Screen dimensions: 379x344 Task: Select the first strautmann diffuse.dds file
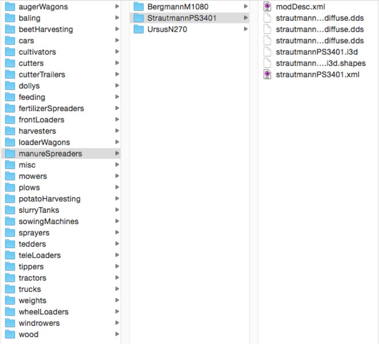[x=319, y=18]
